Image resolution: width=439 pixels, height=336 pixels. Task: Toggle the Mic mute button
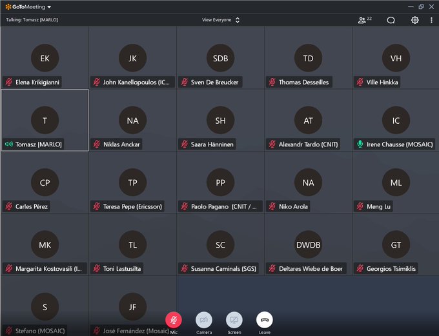[174, 320]
